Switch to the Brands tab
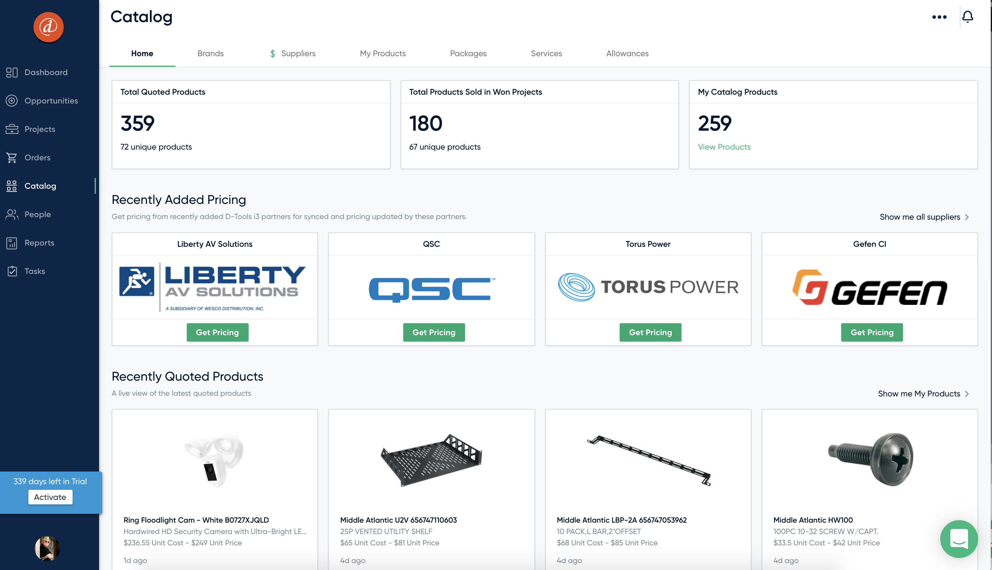 point(210,53)
